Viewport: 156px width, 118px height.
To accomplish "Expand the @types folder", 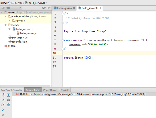I will pos(9,21).
